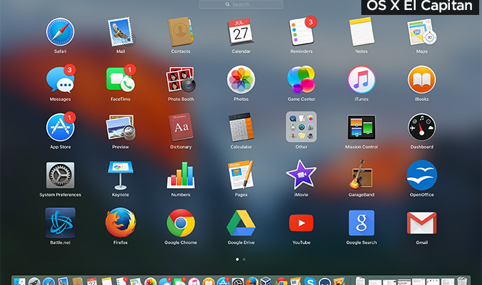Launch the Notes app from the grid
This screenshot has width=482, height=285.
click(x=361, y=32)
